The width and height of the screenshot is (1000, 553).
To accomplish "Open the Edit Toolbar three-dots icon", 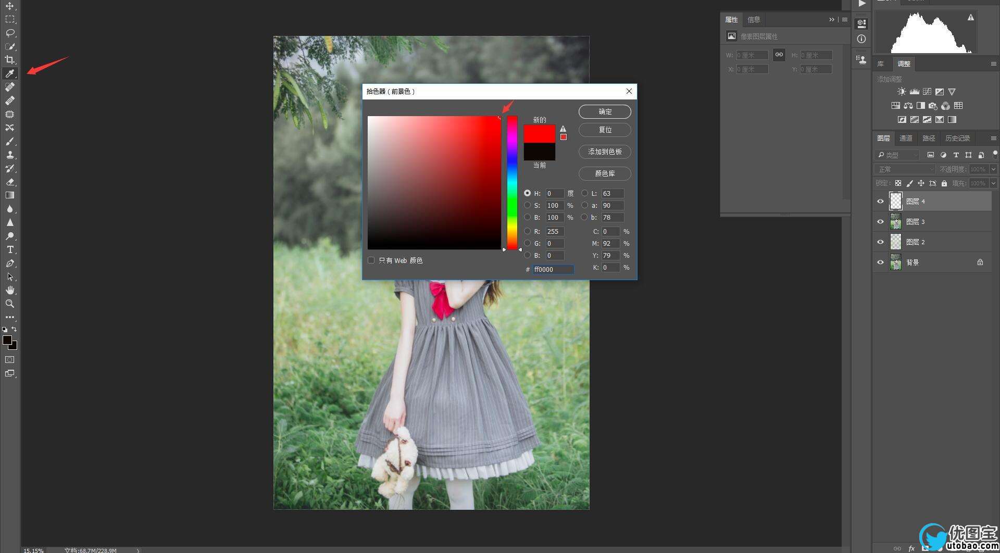I will click(x=10, y=317).
